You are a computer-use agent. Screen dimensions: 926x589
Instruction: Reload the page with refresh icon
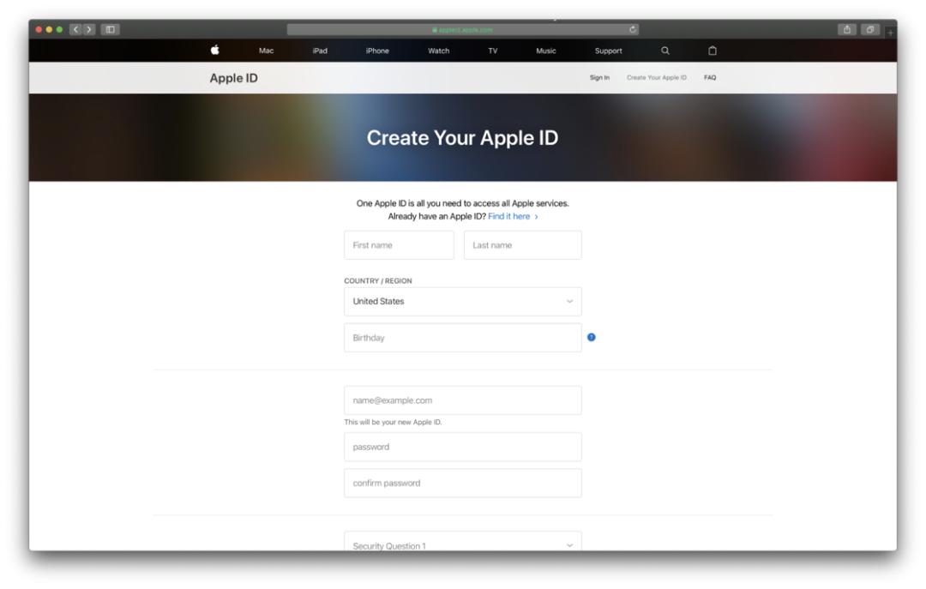[633, 29]
